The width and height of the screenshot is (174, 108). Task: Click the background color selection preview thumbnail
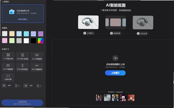(x=116, y=22)
